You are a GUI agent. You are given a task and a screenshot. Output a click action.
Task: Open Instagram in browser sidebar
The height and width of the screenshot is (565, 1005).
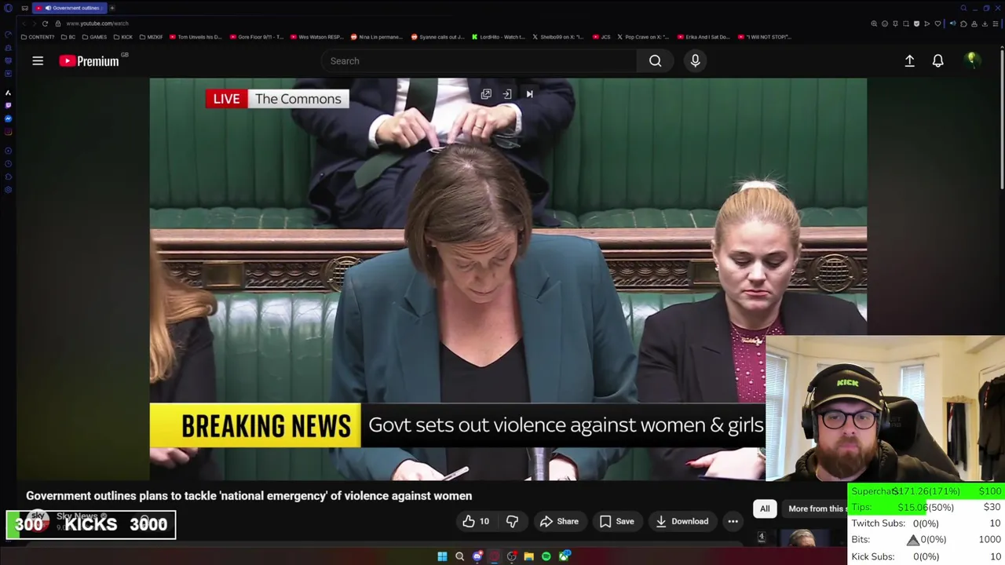(8, 132)
